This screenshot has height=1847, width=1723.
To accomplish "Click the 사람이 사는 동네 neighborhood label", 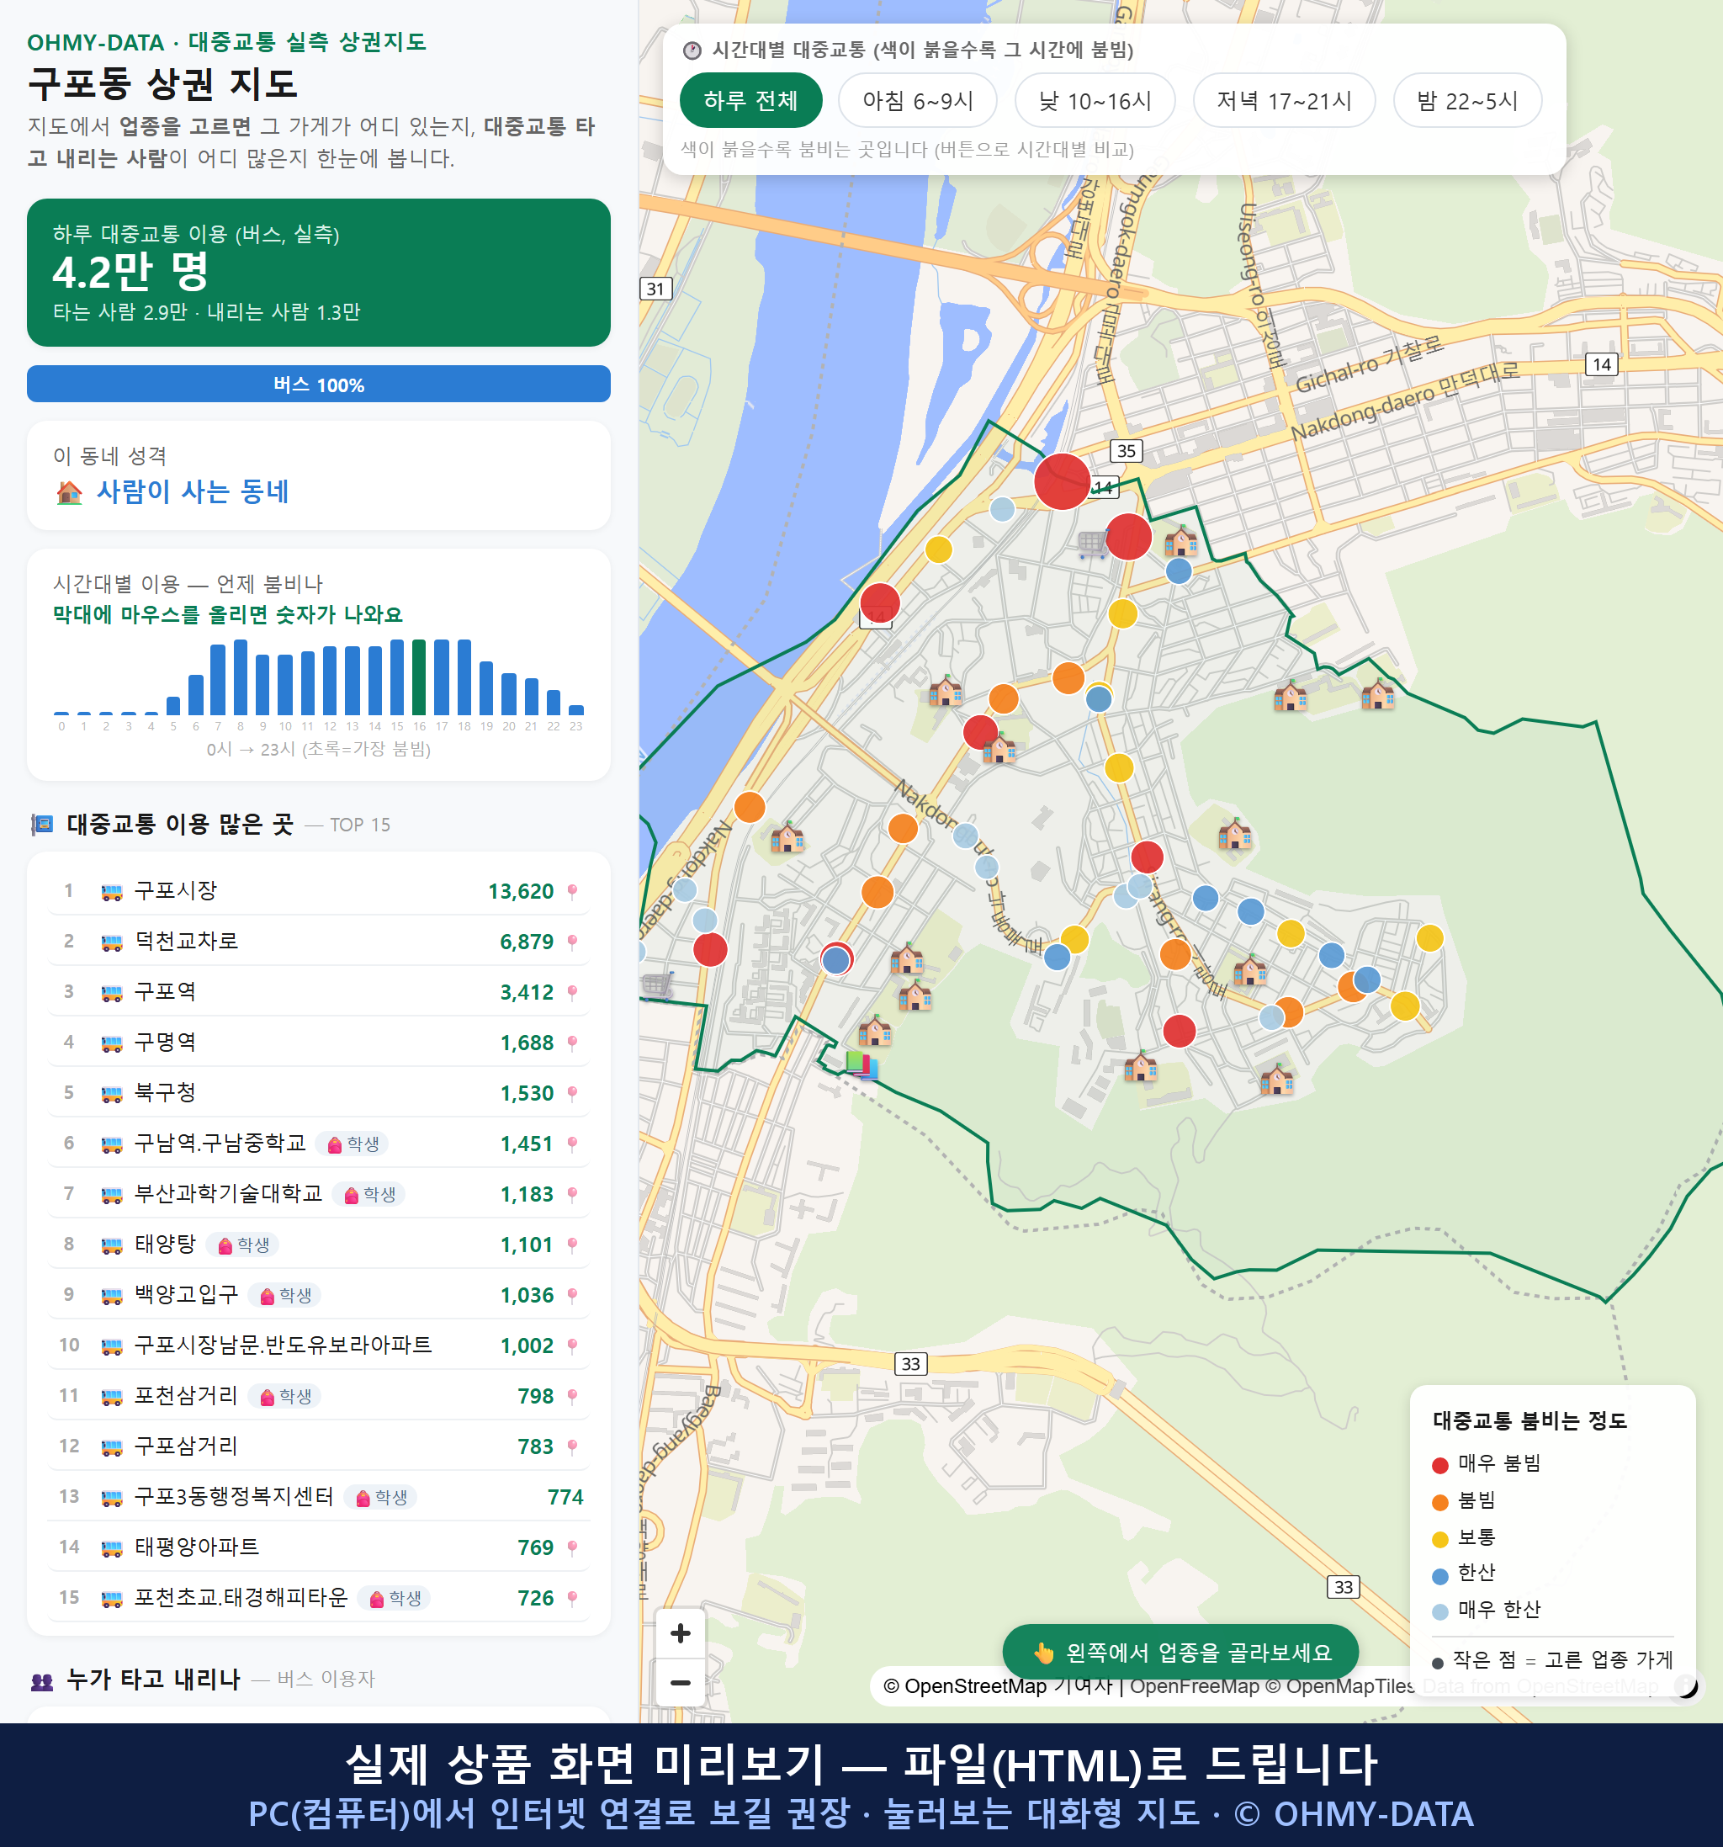I will click(x=193, y=491).
